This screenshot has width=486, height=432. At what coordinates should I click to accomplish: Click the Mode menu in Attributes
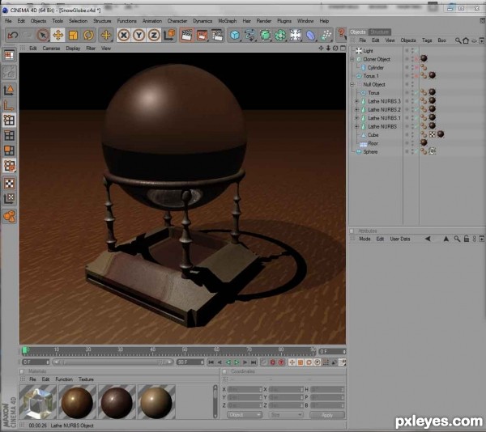click(x=364, y=239)
